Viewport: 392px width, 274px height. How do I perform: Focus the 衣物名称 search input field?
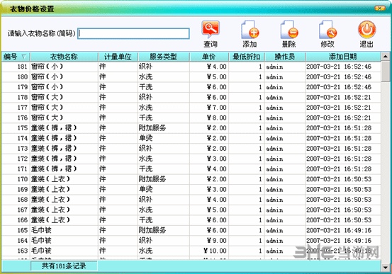pos(133,33)
